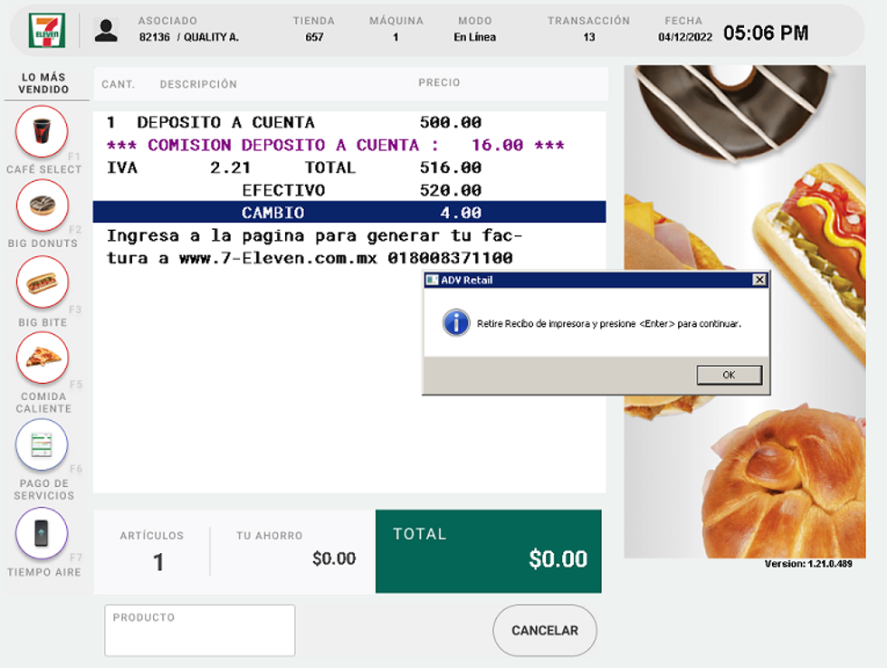The image size is (887, 668).
Task: Select the Tiempo Aire phone icon
Action: pyautogui.click(x=42, y=533)
